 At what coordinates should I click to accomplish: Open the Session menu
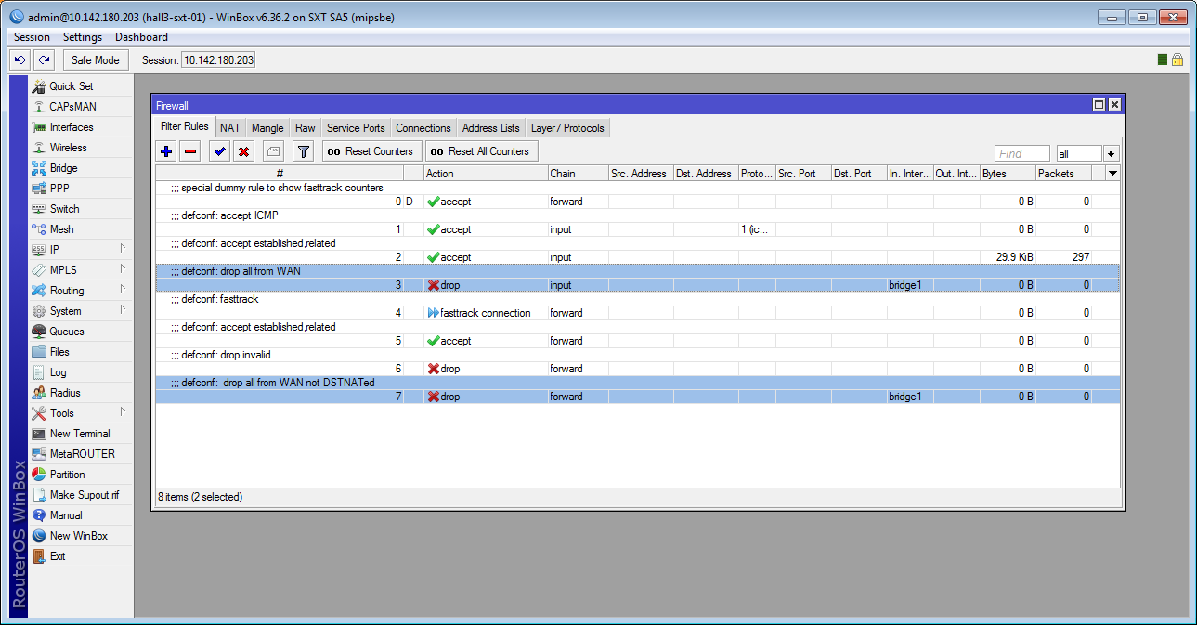31,36
